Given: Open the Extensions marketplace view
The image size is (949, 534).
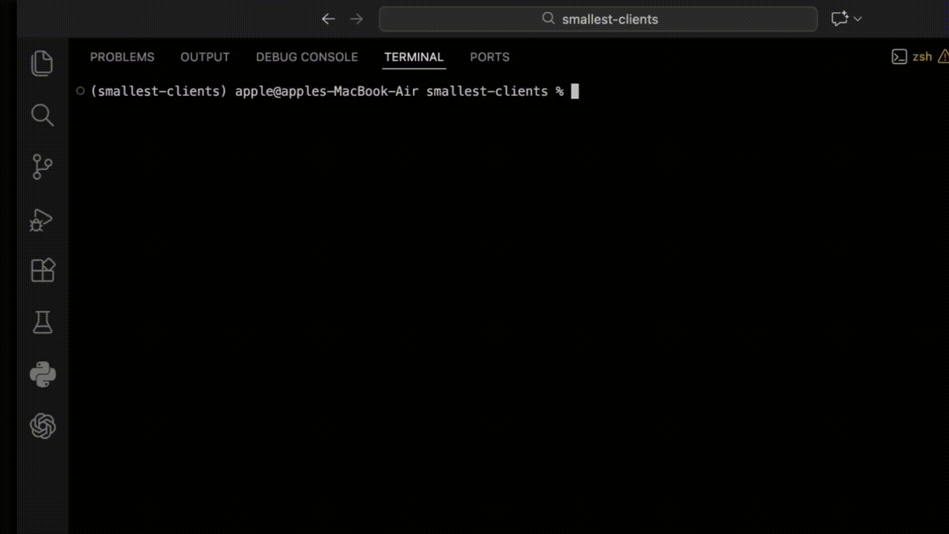Looking at the screenshot, I should pyautogui.click(x=43, y=270).
